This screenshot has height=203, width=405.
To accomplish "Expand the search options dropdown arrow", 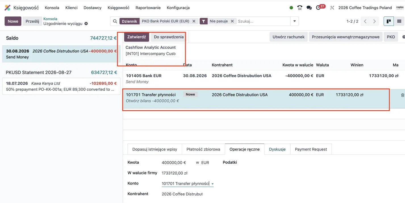I will click(x=295, y=21).
